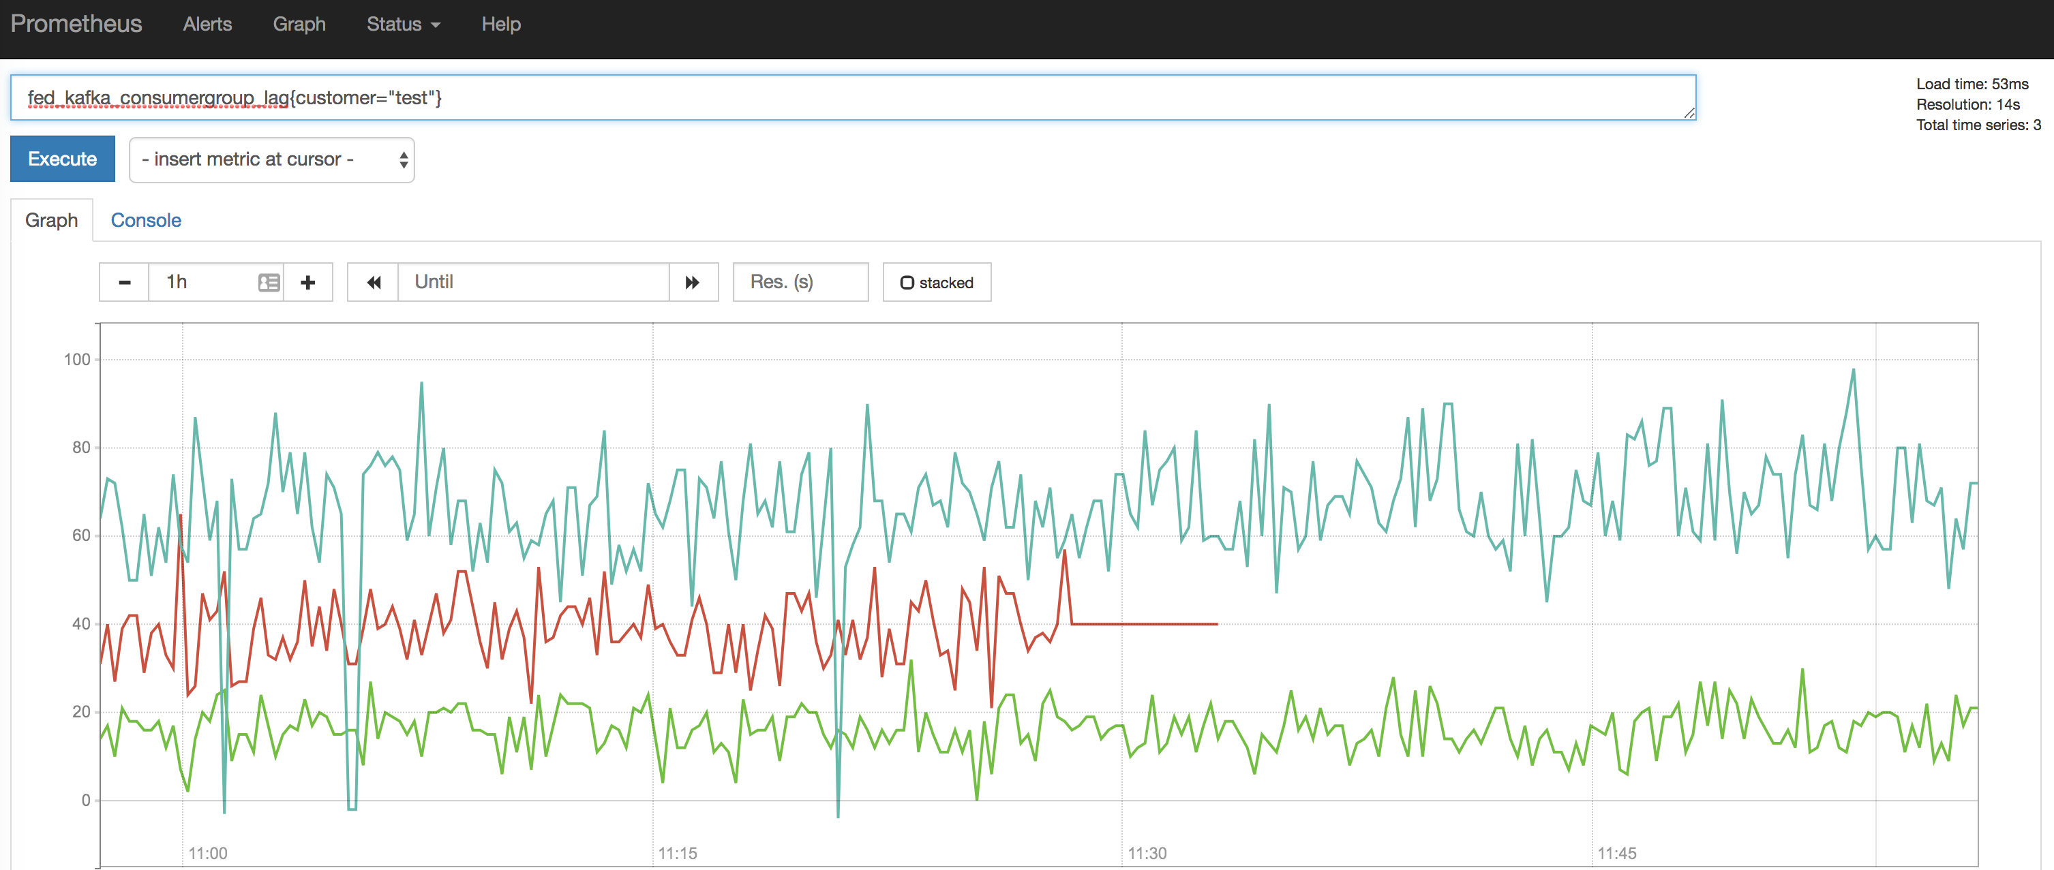Image resolution: width=2054 pixels, height=870 pixels.
Task: Focus the Until end time field
Action: pos(532,282)
